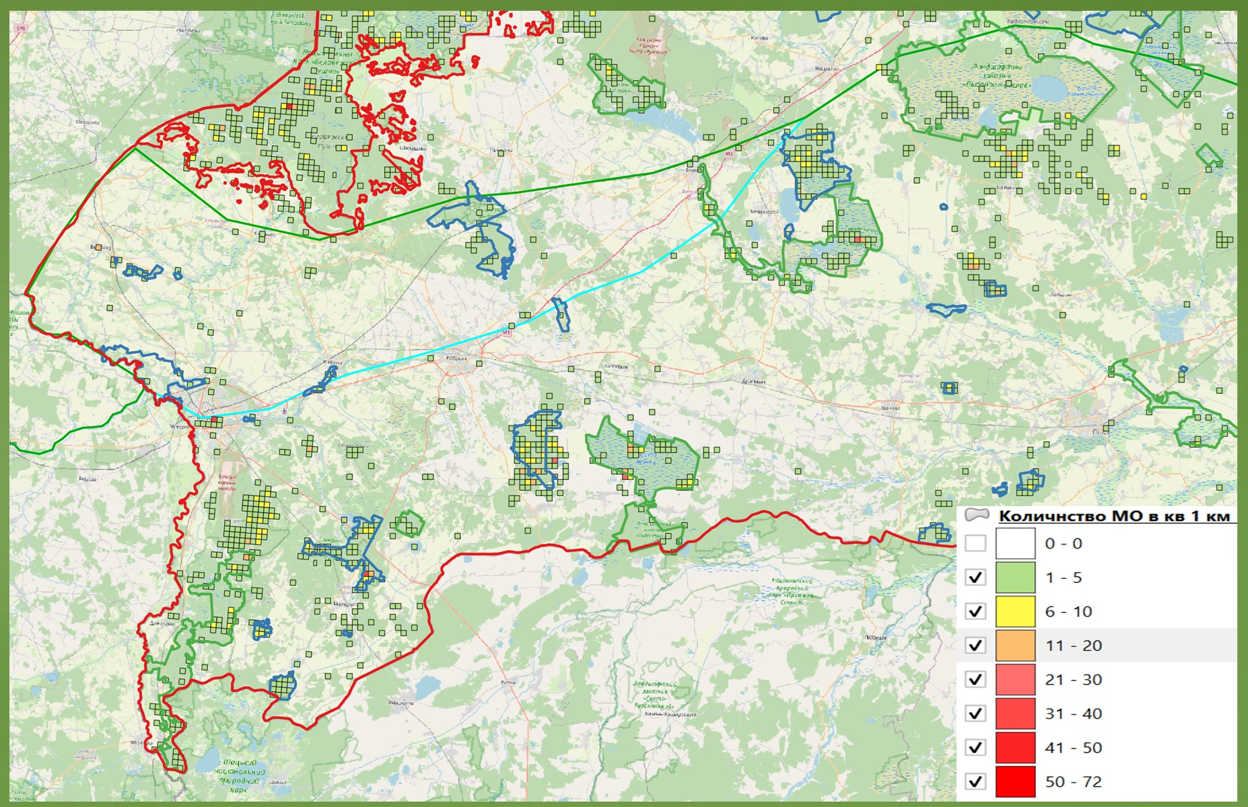1248x807 pixels.
Task: Turn off the 41 - 50 class checkbox
Action: (x=975, y=748)
